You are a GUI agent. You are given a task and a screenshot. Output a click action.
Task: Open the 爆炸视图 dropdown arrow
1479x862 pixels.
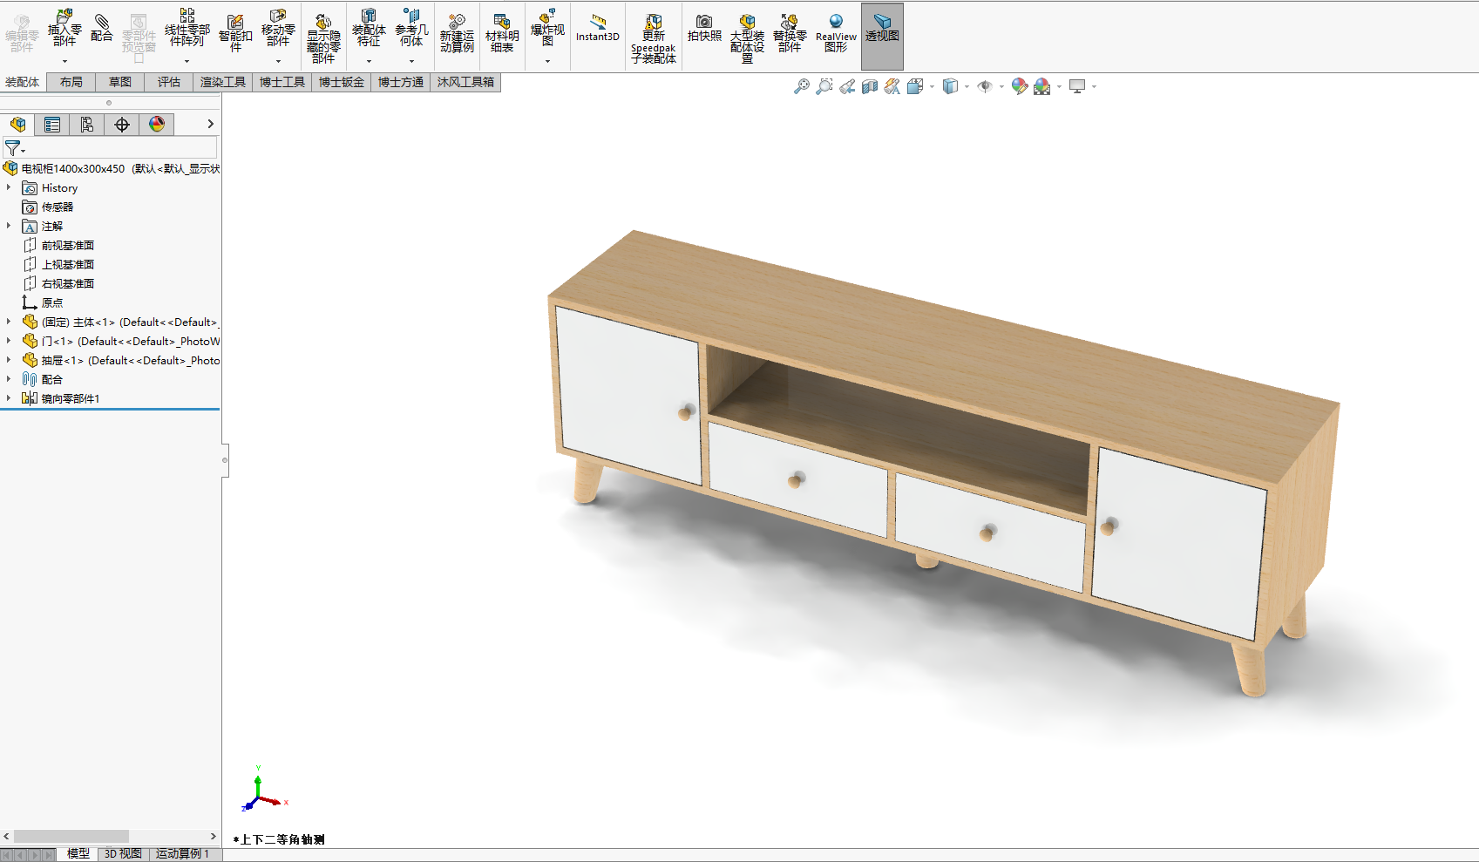(547, 62)
